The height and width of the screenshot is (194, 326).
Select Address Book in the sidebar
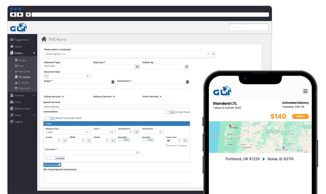(x=22, y=109)
